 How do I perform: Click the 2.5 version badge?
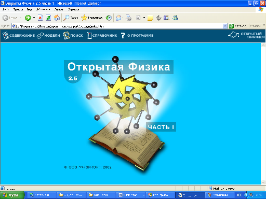click(x=73, y=78)
